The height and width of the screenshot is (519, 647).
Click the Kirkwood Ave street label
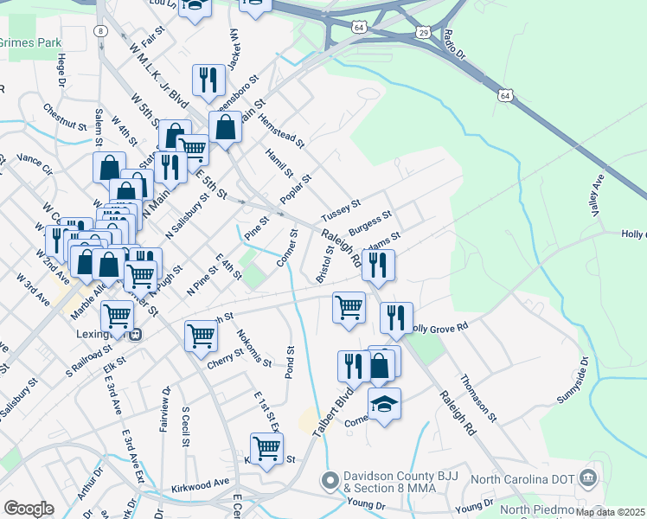coord(201,485)
